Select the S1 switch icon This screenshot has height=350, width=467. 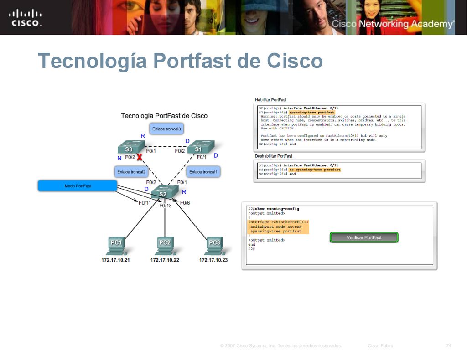[201, 147]
